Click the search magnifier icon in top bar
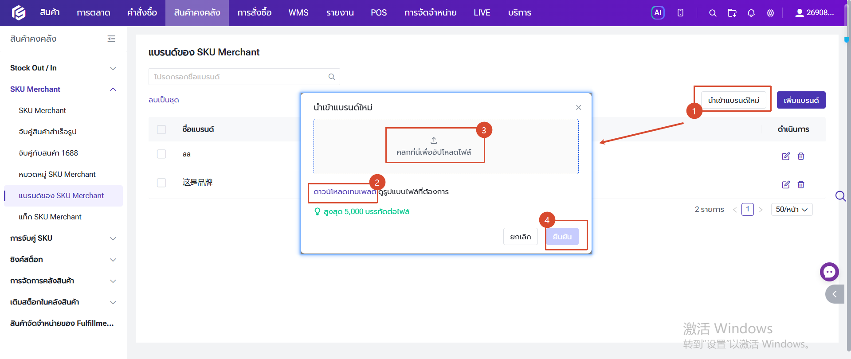The height and width of the screenshot is (359, 851). (x=713, y=13)
